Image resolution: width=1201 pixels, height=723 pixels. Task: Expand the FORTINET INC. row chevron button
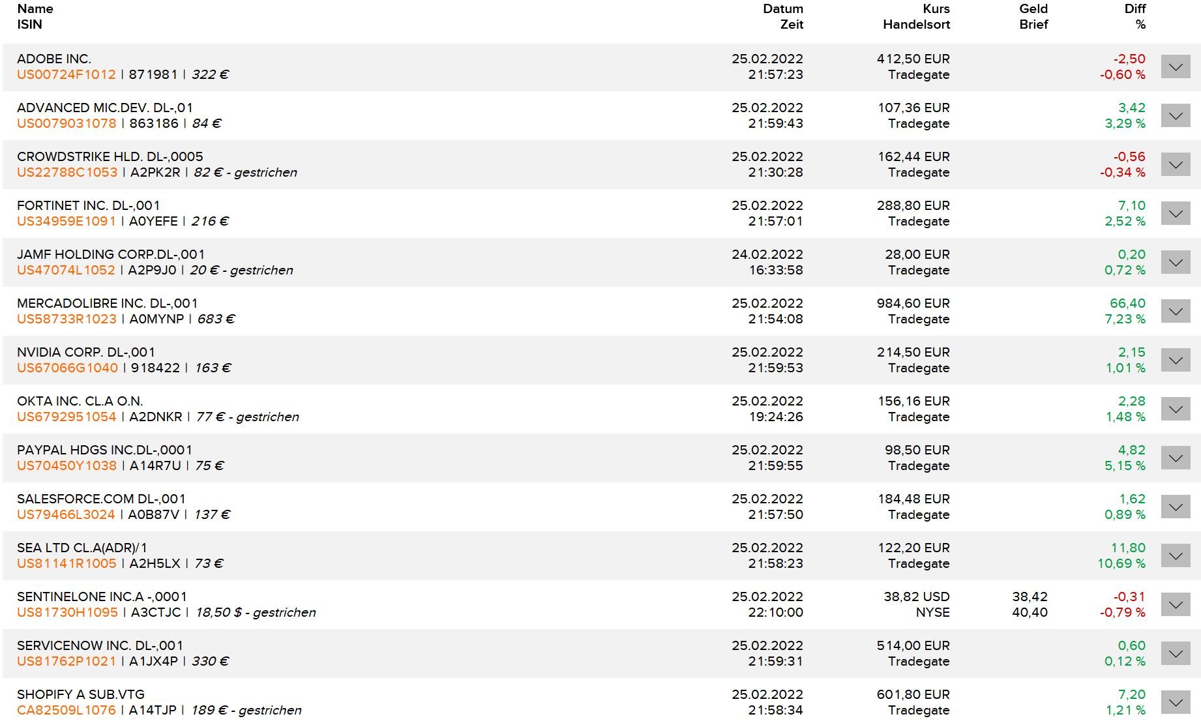1175,213
